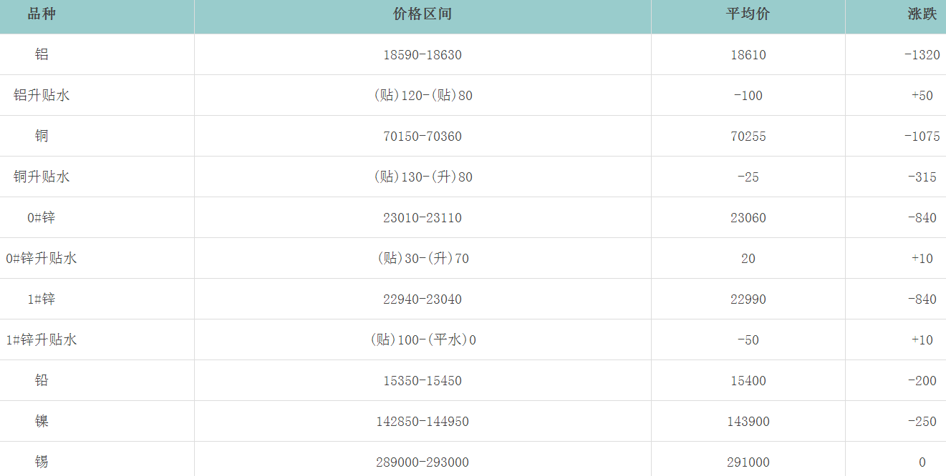The width and height of the screenshot is (946, 476).
Task: Click the 0#锌 row label
Action: (x=42, y=217)
